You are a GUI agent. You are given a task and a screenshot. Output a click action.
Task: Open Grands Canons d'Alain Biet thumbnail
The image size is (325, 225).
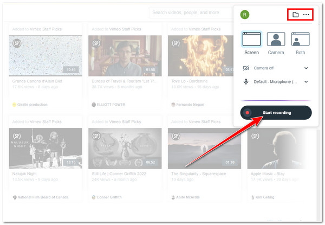coord(45,56)
